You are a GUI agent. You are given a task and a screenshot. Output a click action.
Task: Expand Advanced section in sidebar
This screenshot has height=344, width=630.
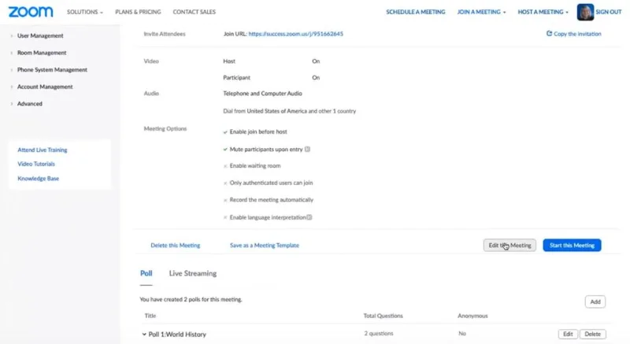click(x=30, y=104)
